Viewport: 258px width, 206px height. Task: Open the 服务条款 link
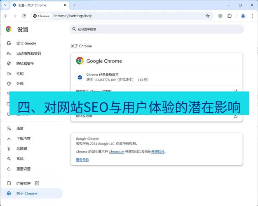82,160
